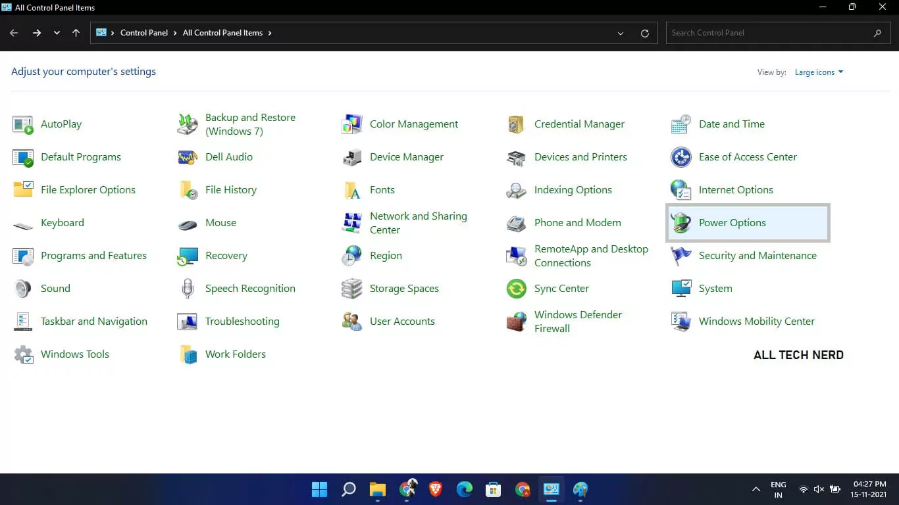
Task: Select the Keyboard icon
Action: 23,224
